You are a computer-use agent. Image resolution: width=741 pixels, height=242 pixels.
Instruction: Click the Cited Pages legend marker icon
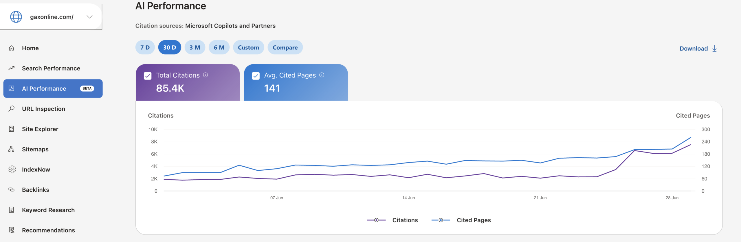tap(441, 220)
